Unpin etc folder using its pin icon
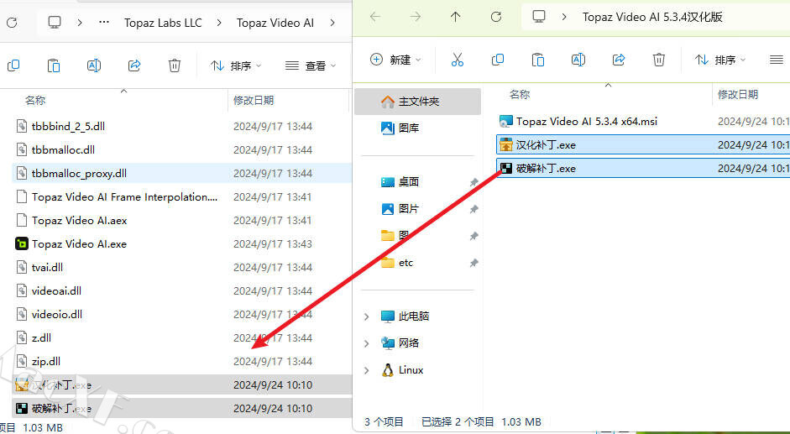 [473, 263]
